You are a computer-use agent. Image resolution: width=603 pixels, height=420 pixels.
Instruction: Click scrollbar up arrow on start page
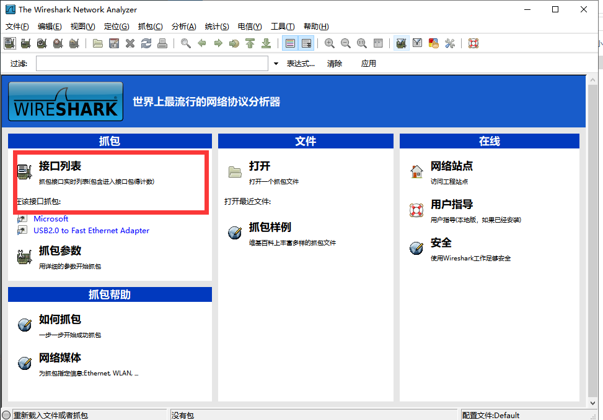point(592,80)
